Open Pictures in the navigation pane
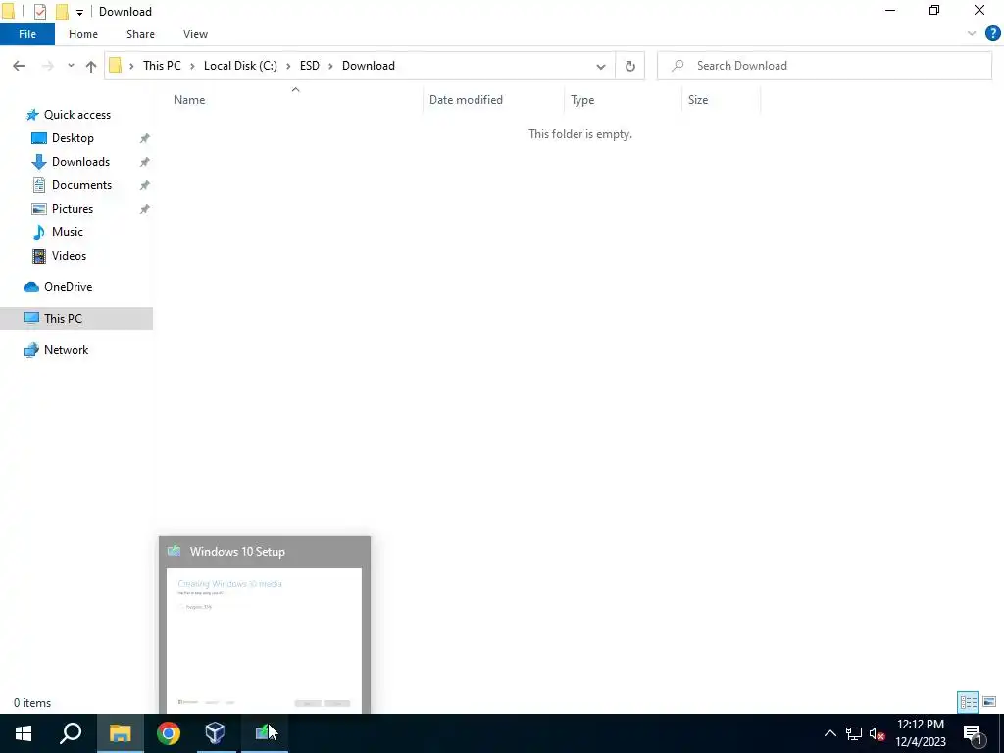 point(73,209)
